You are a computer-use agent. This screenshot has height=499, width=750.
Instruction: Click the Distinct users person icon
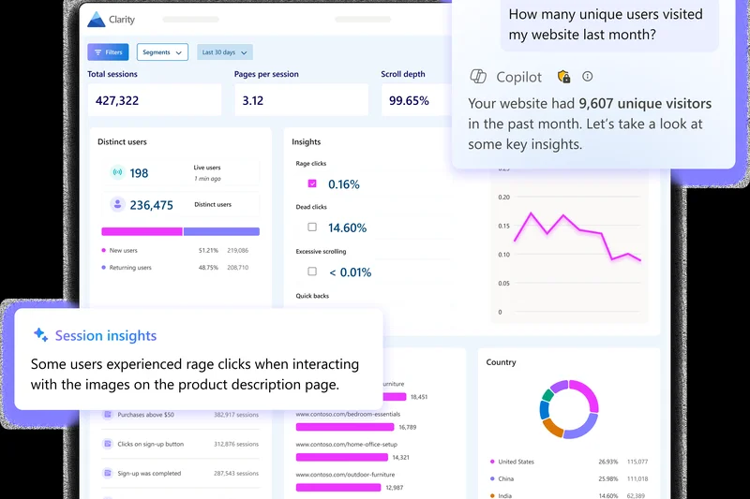pos(117,204)
